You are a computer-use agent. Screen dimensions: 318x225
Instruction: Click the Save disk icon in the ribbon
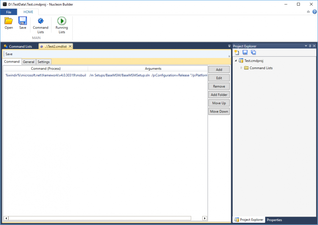23,23
